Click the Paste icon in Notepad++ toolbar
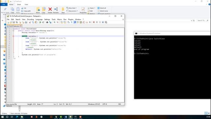The height and width of the screenshot is (119, 211). click(36, 22)
